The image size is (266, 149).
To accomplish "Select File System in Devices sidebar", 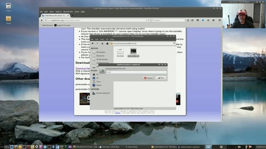I will [101, 52].
